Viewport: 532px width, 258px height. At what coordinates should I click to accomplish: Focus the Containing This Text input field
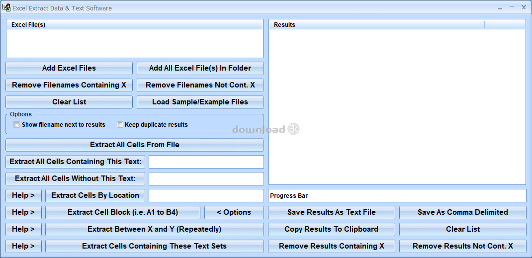tap(206, 162)
